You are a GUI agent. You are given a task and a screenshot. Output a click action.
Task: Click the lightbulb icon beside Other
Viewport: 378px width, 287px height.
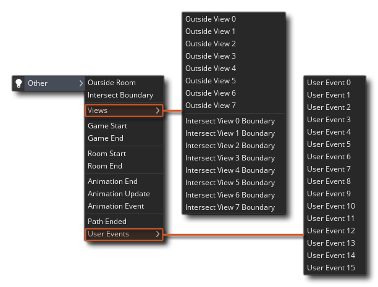[19, 83]
